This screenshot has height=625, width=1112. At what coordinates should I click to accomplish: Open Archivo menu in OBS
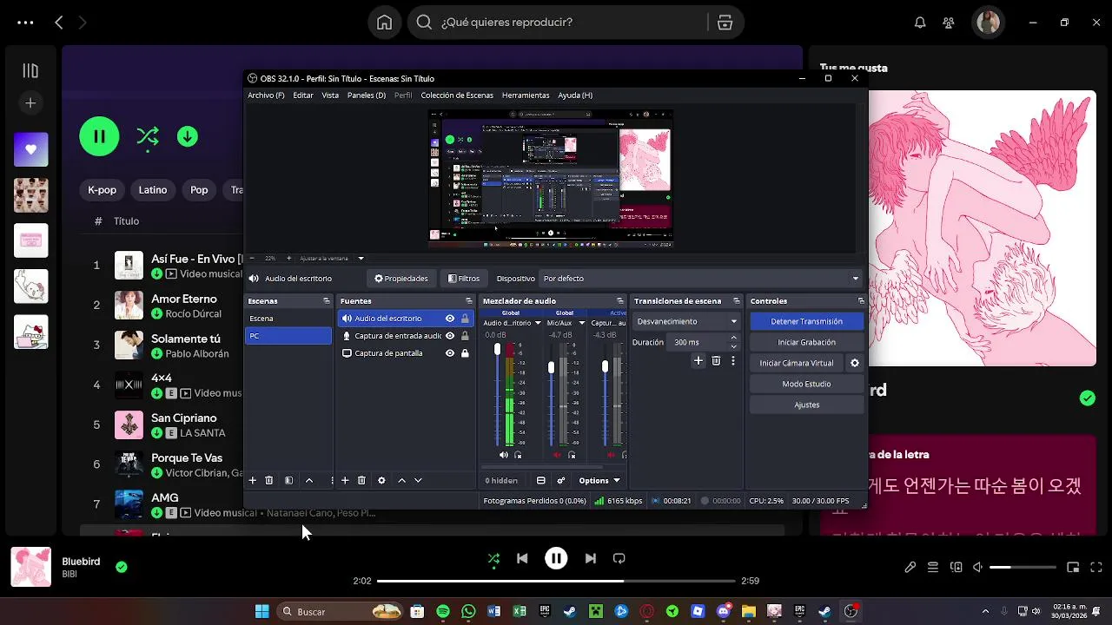(x=266, y=95)
